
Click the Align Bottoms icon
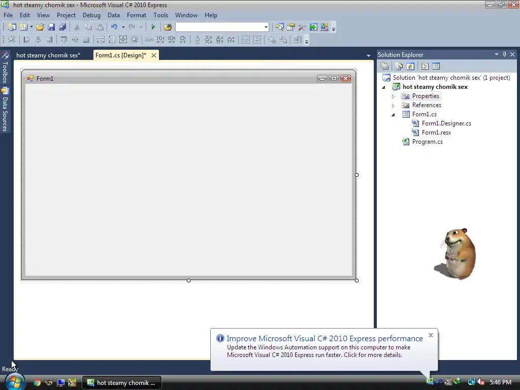click(86, 40)
